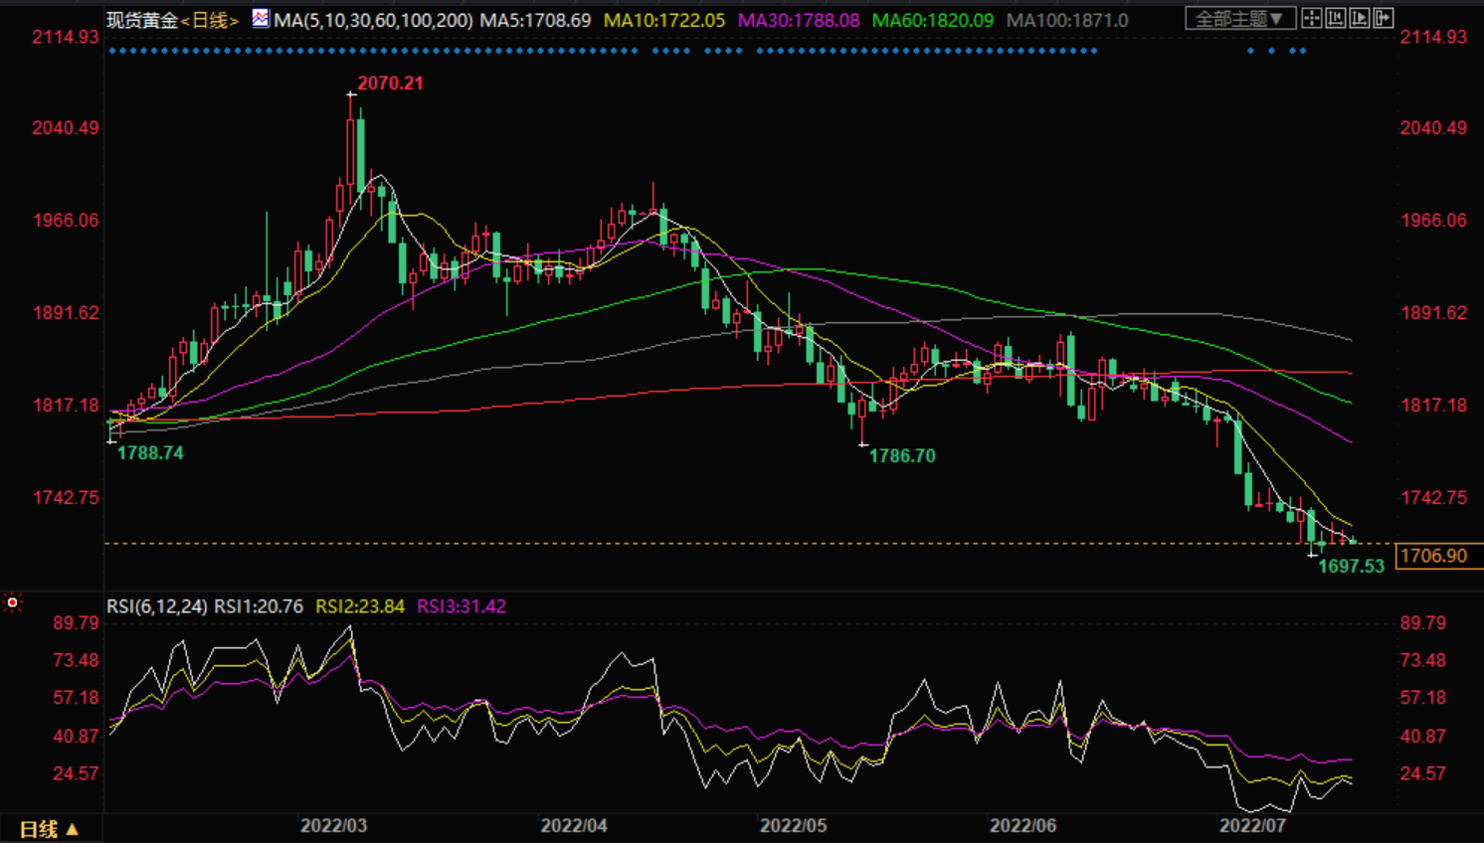Click the crosshair cursor icon

pos(1312,18)
